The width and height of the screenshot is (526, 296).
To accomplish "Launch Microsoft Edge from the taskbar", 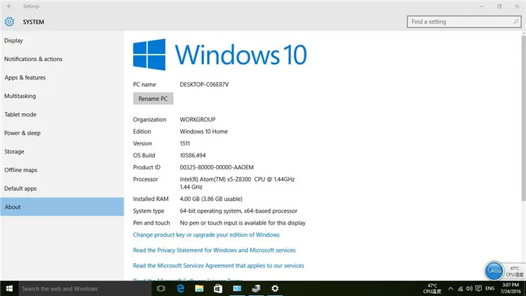I will pyautogui.click(x=180, y=288).
